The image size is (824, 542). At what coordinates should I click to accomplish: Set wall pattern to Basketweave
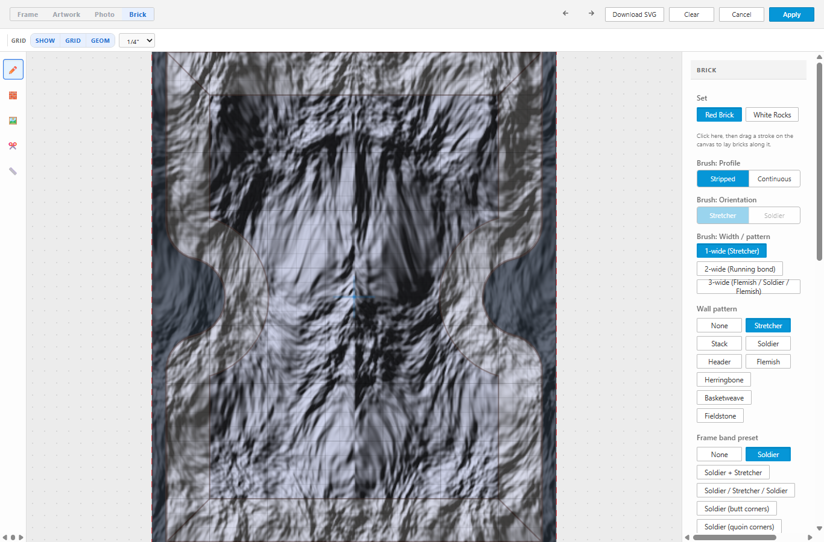[724, 398]
